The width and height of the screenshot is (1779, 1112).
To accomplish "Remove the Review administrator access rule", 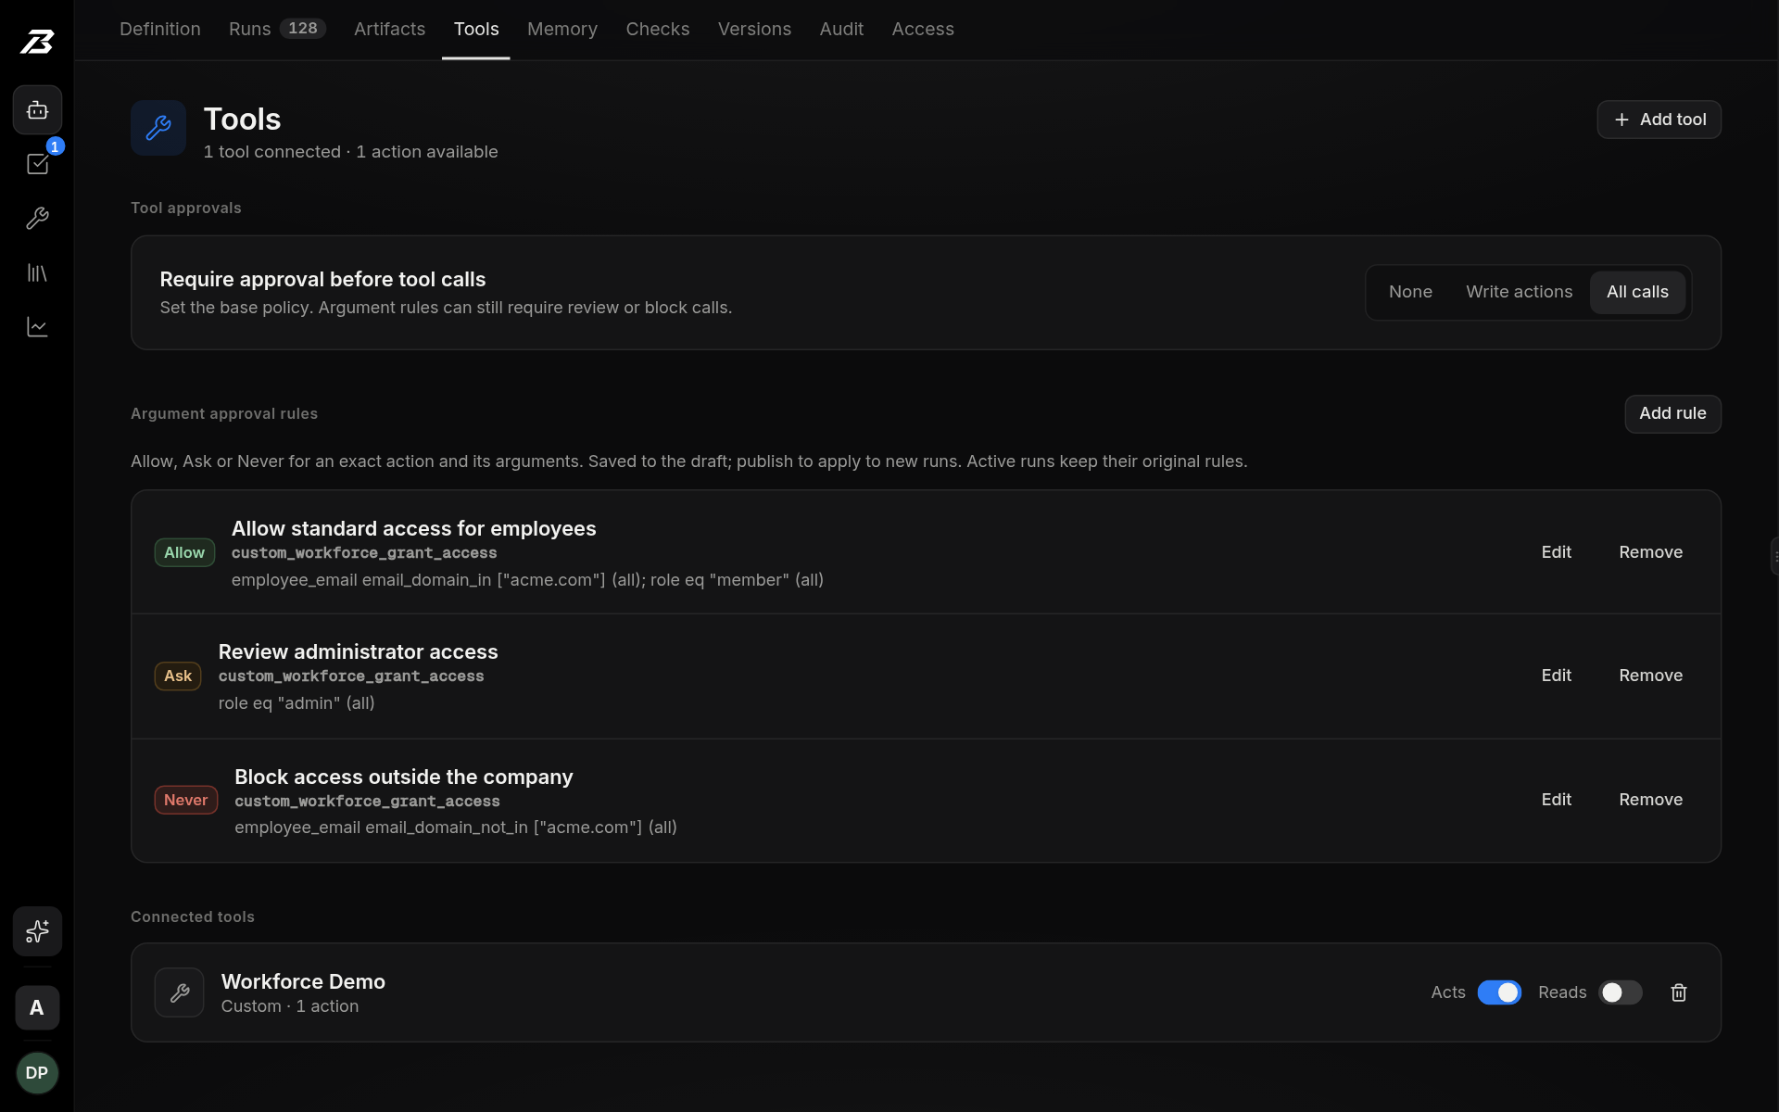I will 1650,676.
